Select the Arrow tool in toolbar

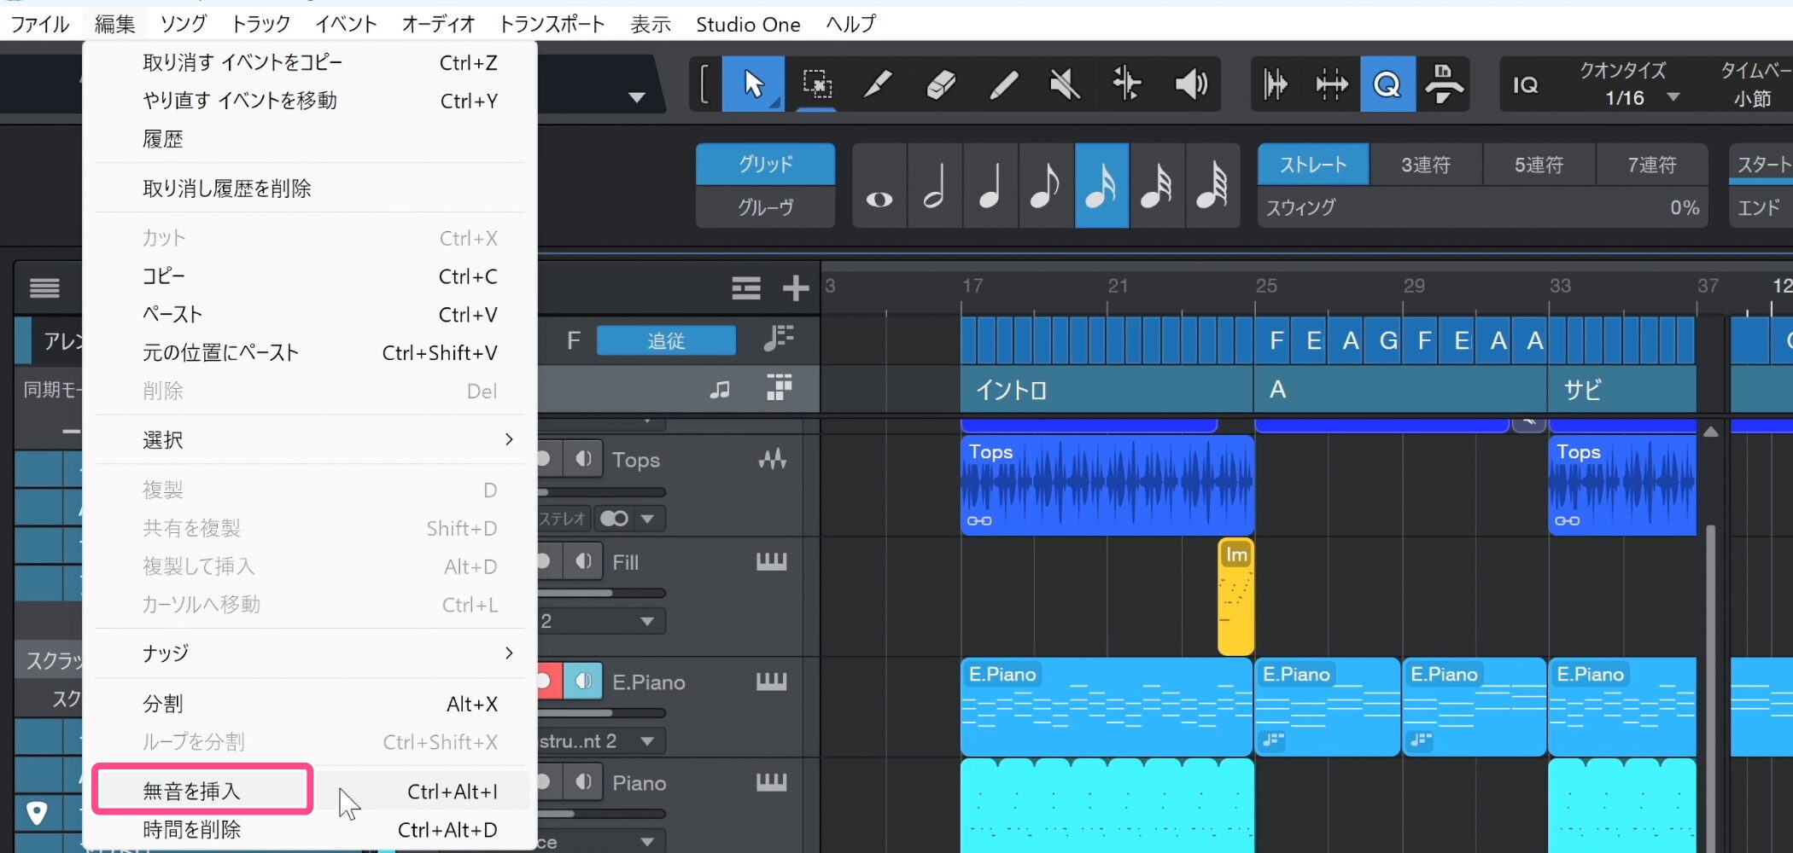[x=753, y=84]
